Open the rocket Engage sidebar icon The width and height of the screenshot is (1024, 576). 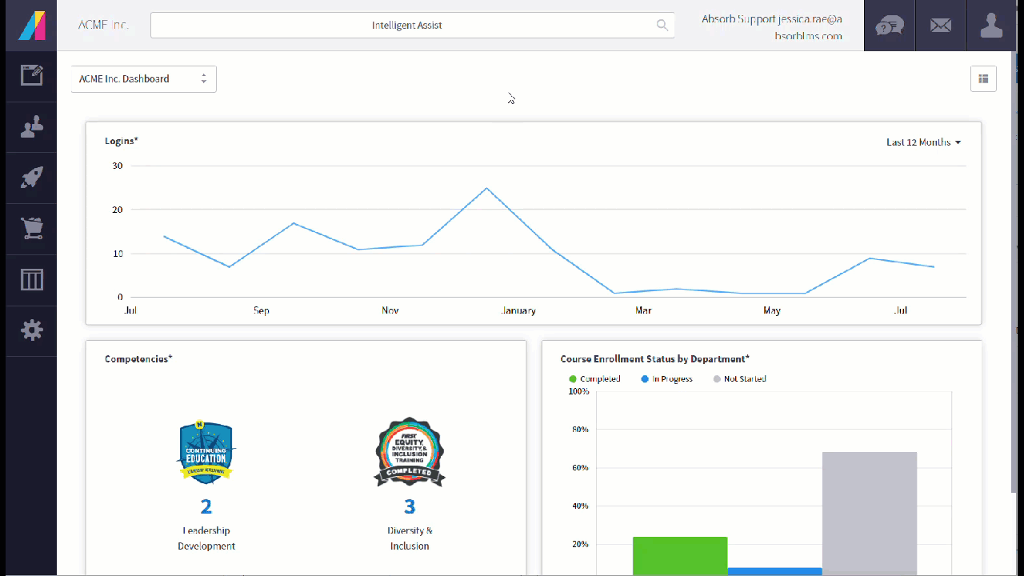(31, 178)
